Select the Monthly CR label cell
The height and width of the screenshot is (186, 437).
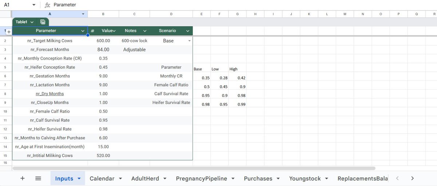(x=171, y=76)
